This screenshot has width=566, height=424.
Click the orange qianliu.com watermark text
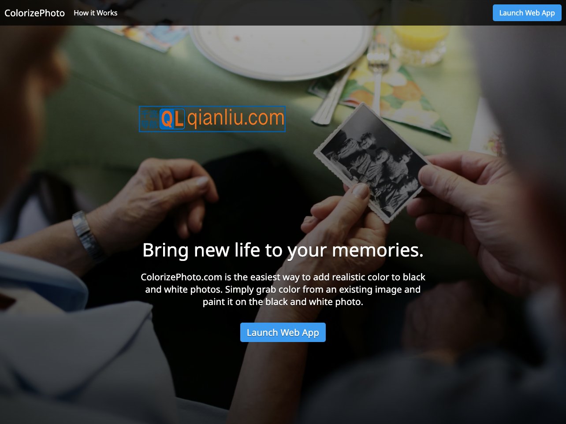coord(236,118)
